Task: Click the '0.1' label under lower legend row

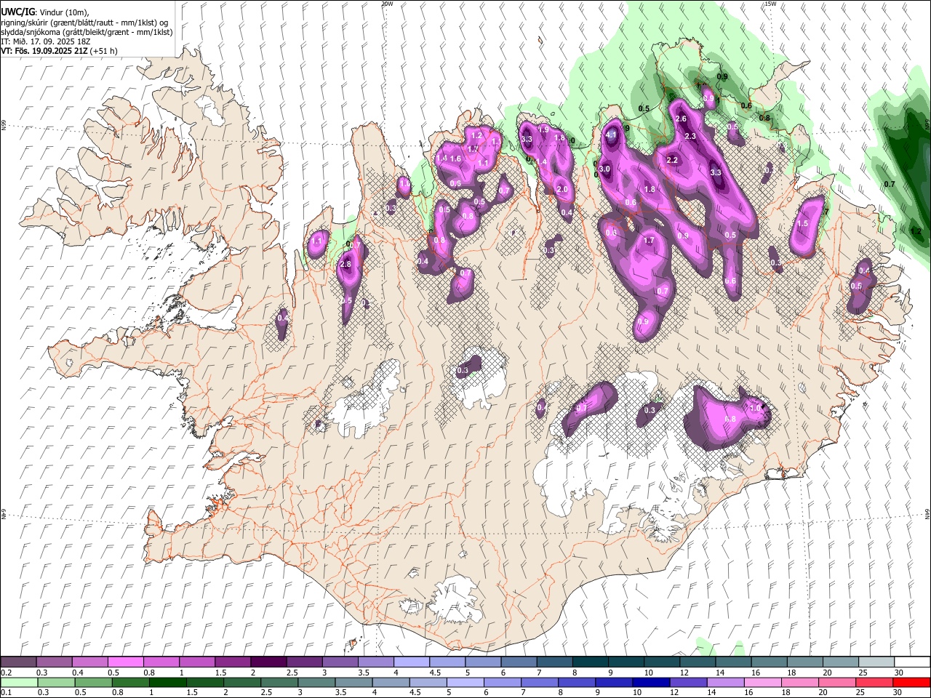Action: pos(6,692)
